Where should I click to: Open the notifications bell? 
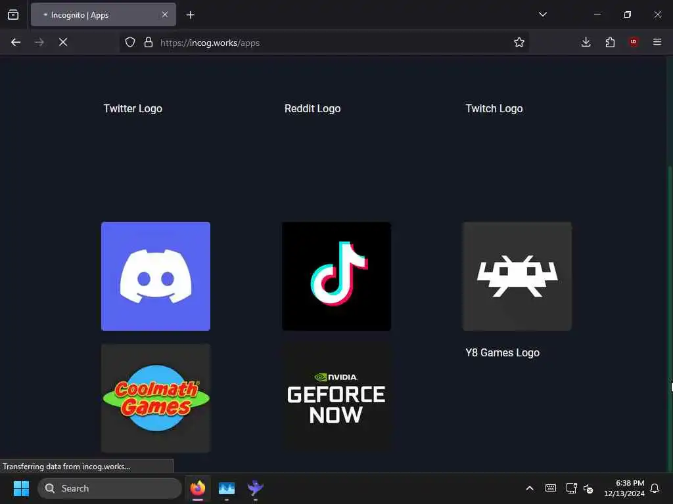click(x=655, y=488)
